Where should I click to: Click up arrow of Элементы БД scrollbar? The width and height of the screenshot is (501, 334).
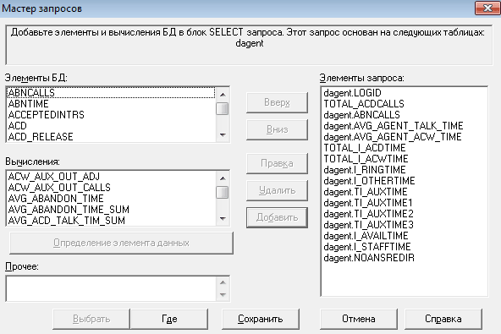click(223, 94)
